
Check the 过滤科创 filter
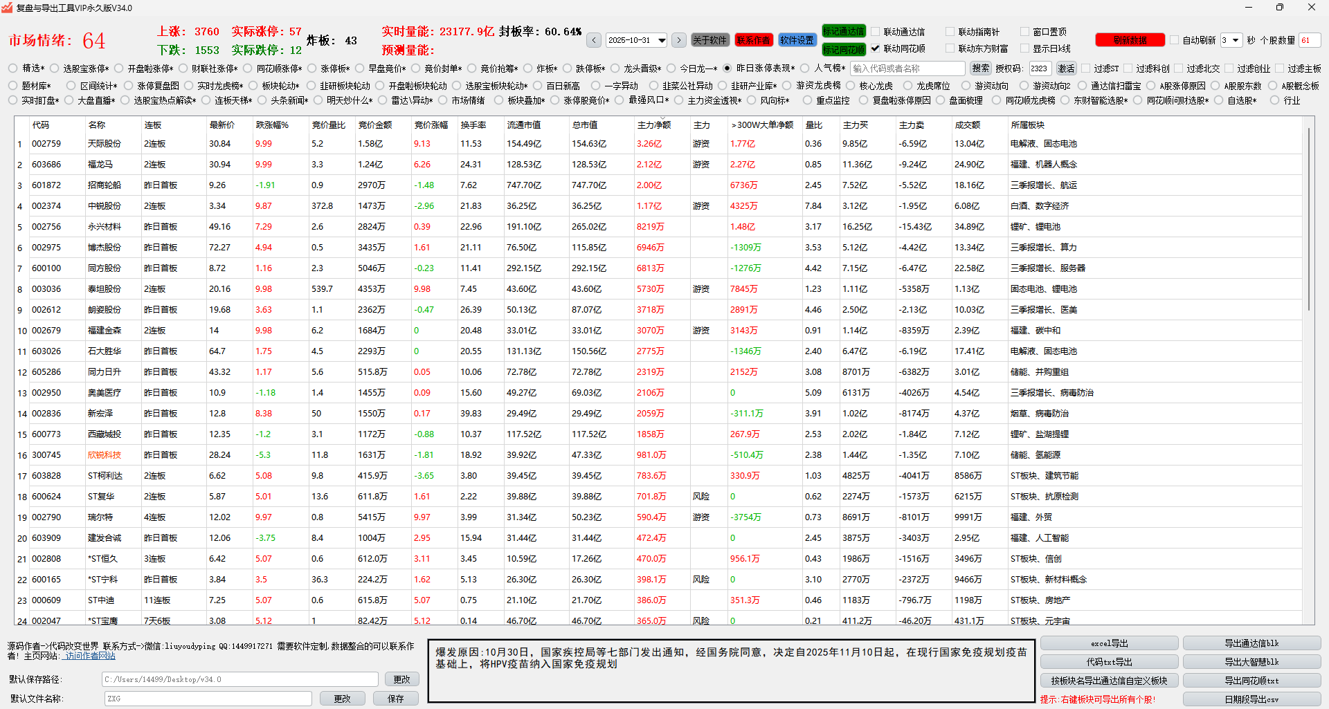pos(1128,68)
